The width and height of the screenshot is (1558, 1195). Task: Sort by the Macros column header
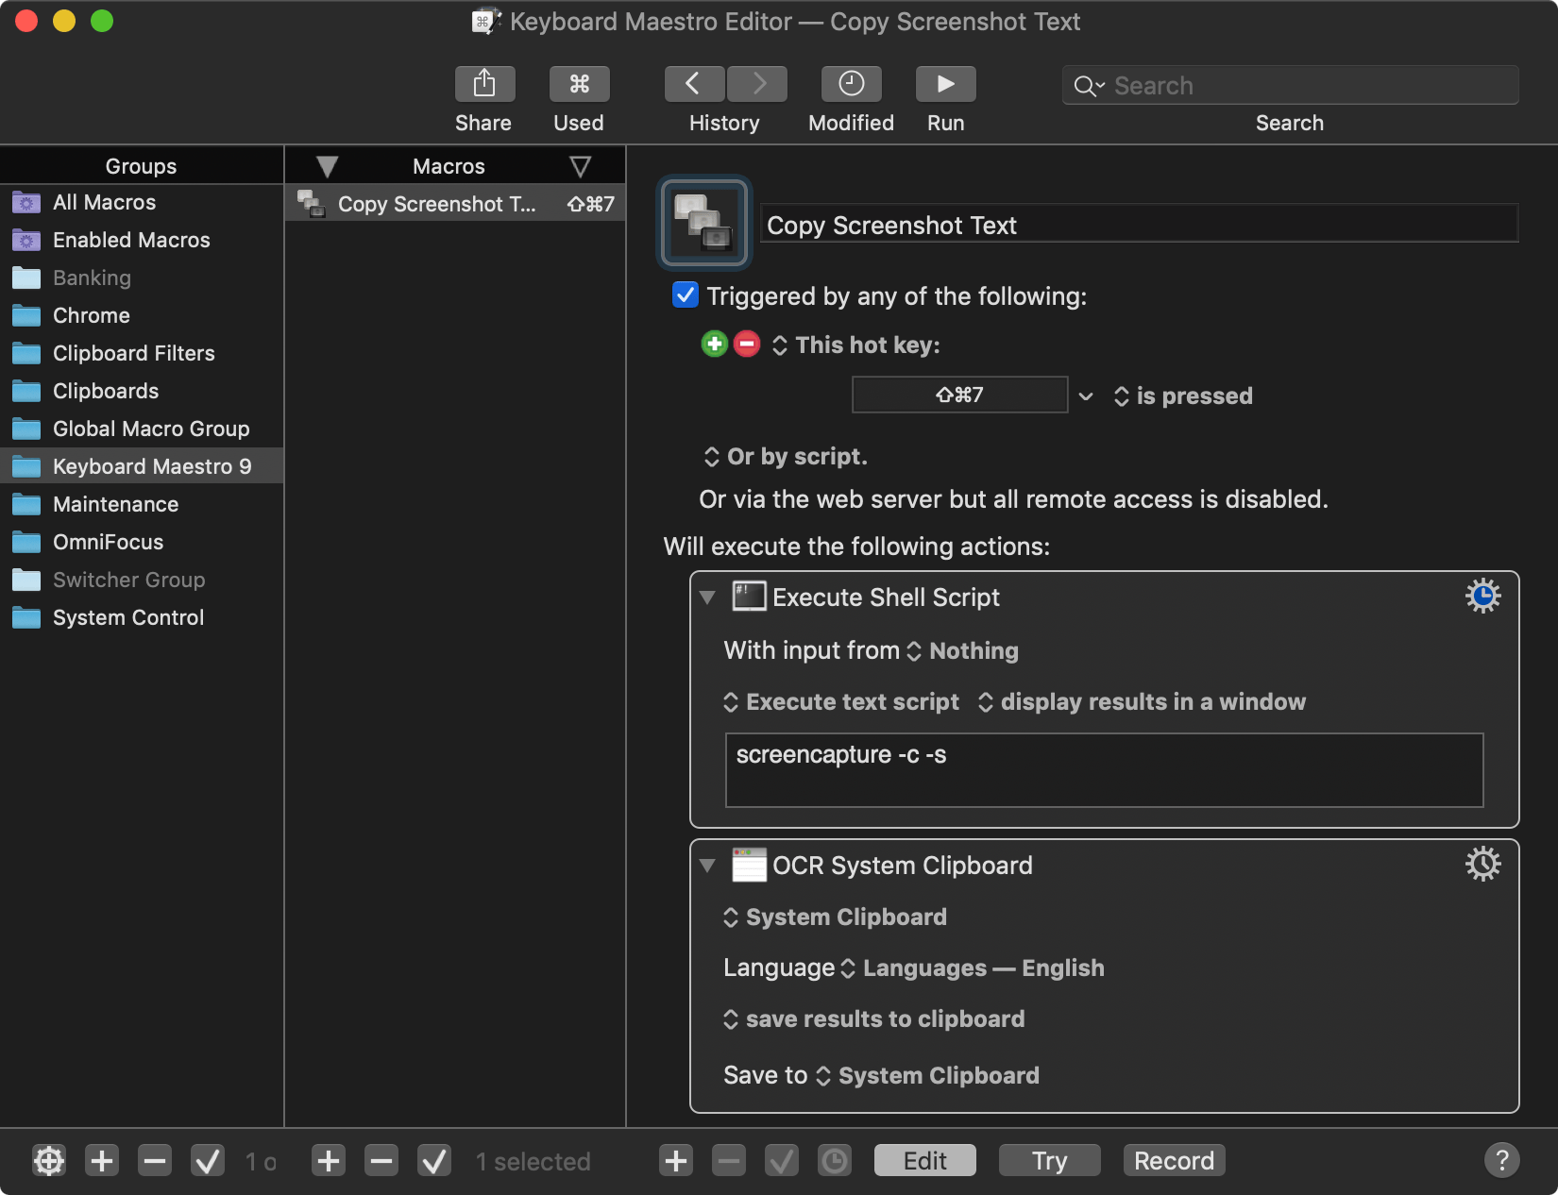click(x=449, y=166)
